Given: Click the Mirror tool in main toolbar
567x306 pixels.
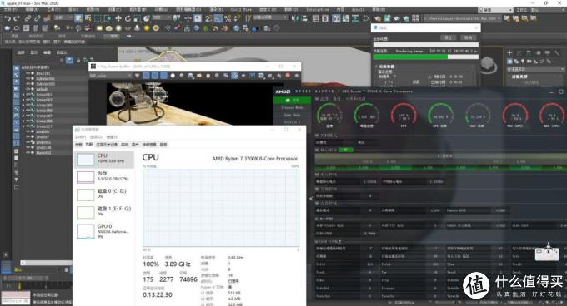Looking at the screenshot, I should (295, 18).
